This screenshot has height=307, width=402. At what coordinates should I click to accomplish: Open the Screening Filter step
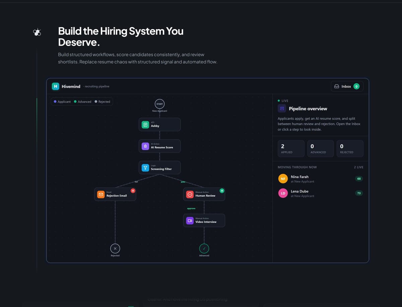pyautogui.click(x=159, y=167)
